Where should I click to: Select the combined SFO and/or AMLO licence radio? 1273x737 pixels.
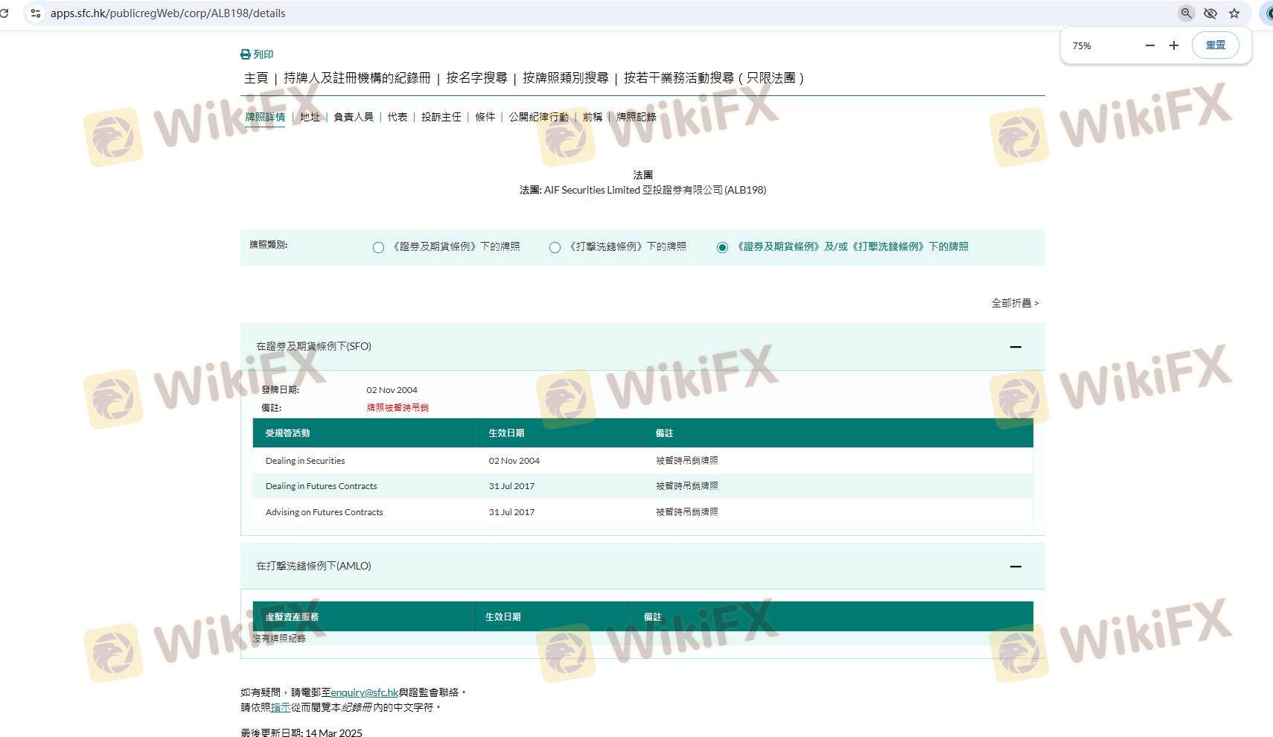click(722, 247)
